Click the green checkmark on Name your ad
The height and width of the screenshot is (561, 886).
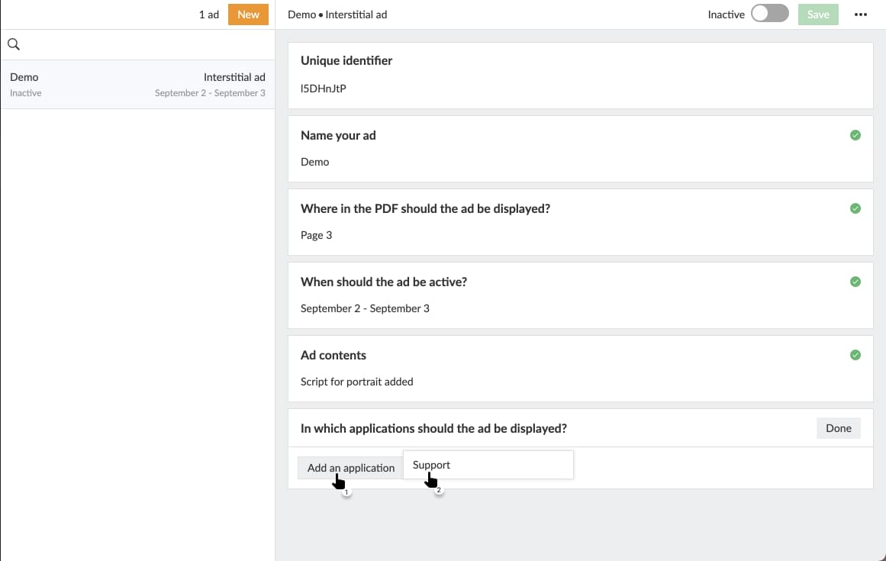(x=855, y=134)
